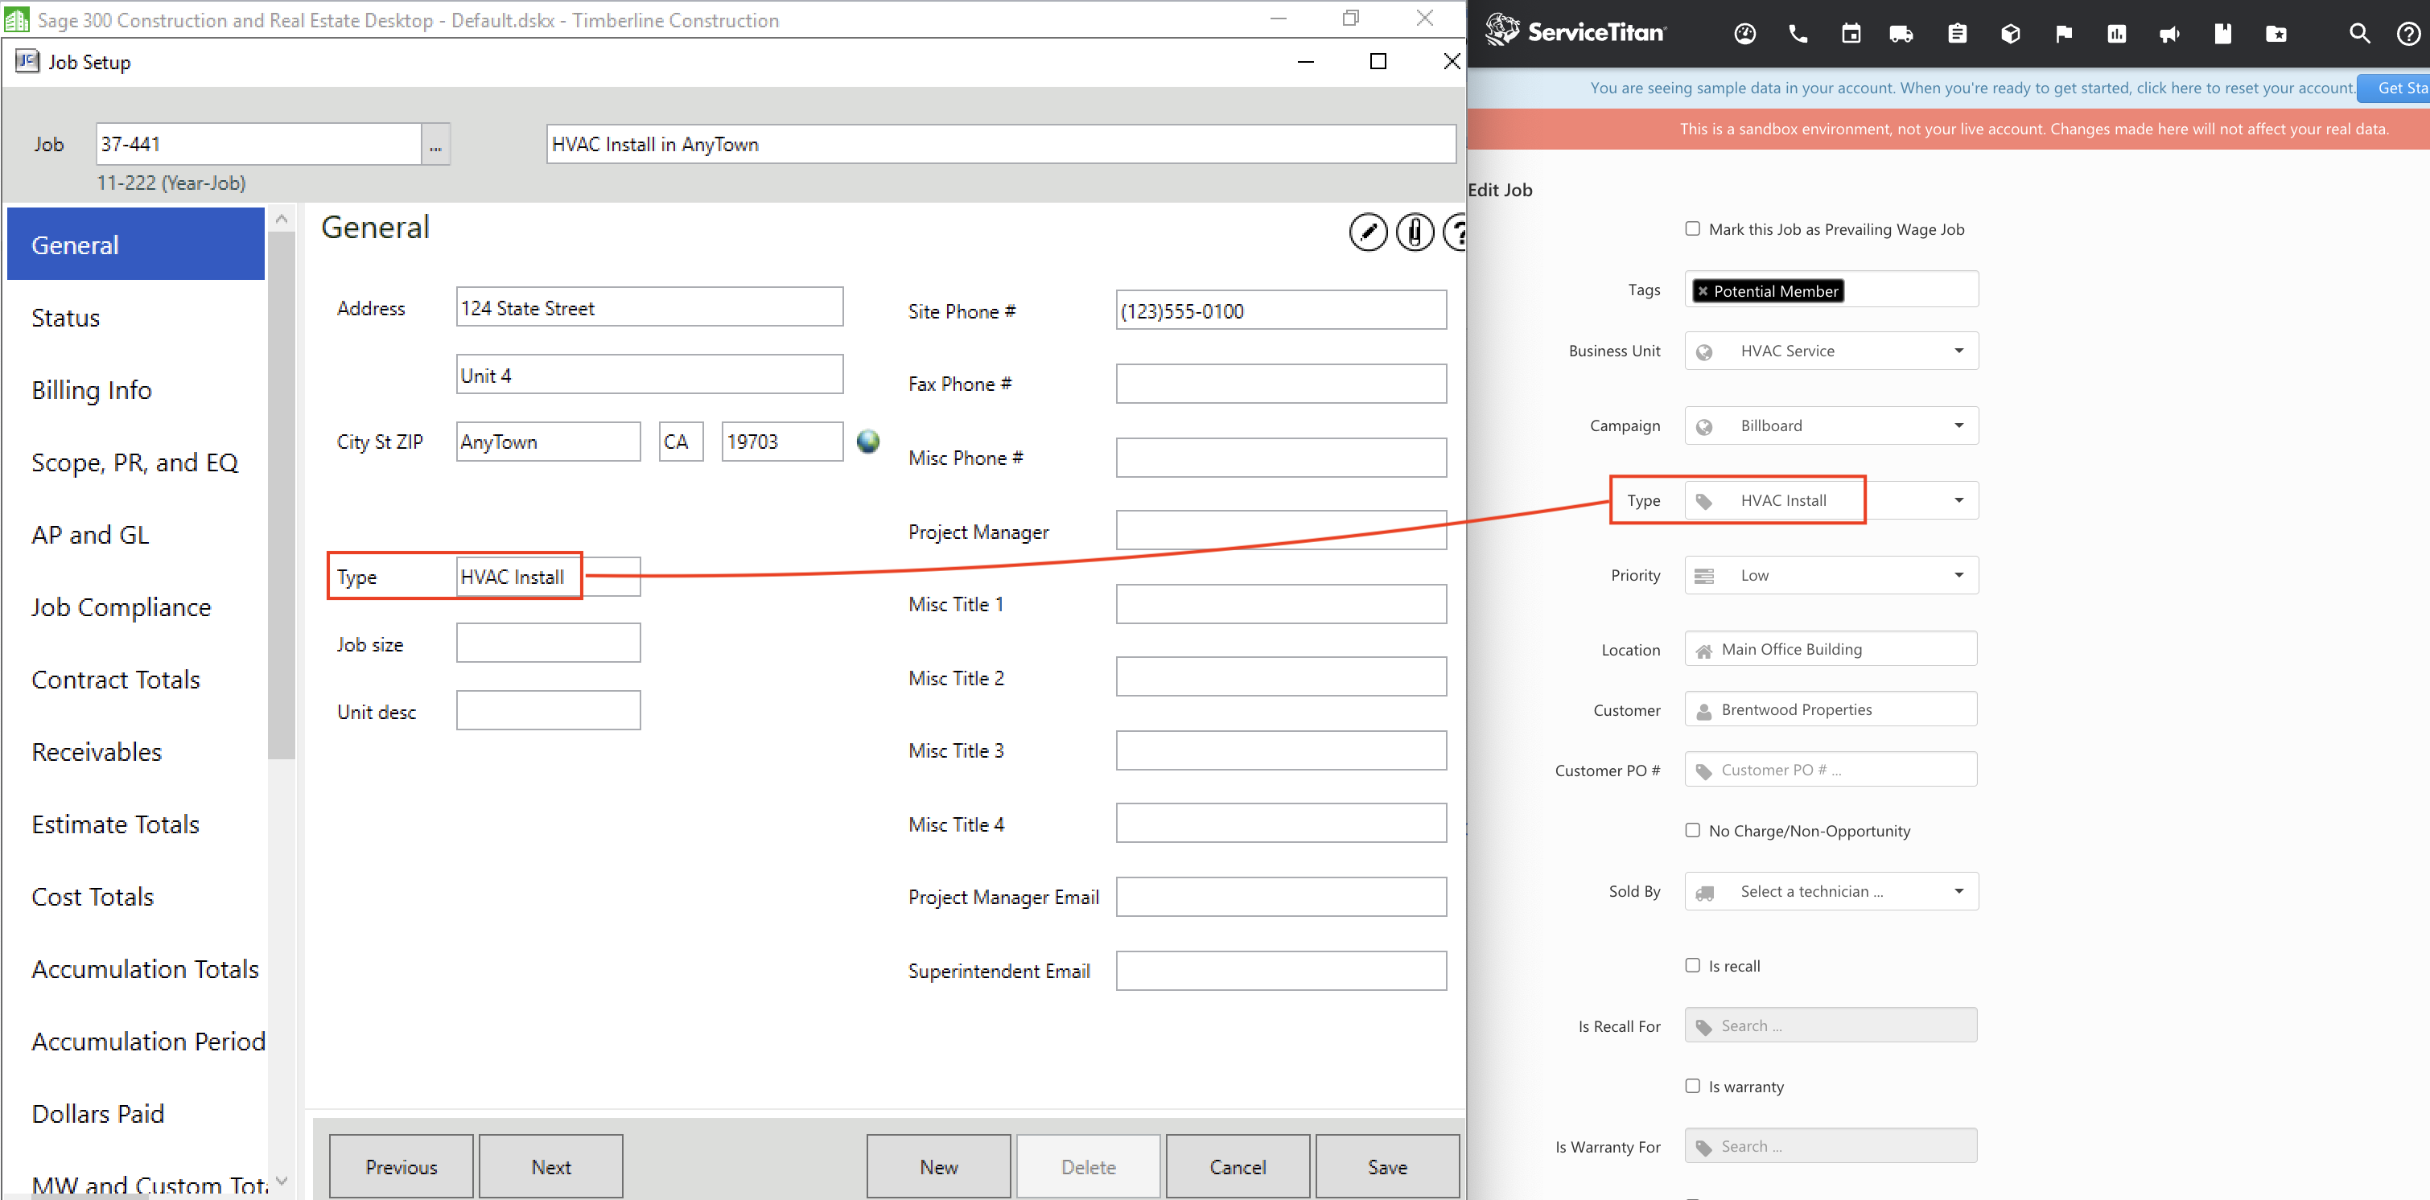Image resolution: width=2430 pixels, height=1200 pixels.
Task: Open the AP and GL section
Action: tap(136, 536)
